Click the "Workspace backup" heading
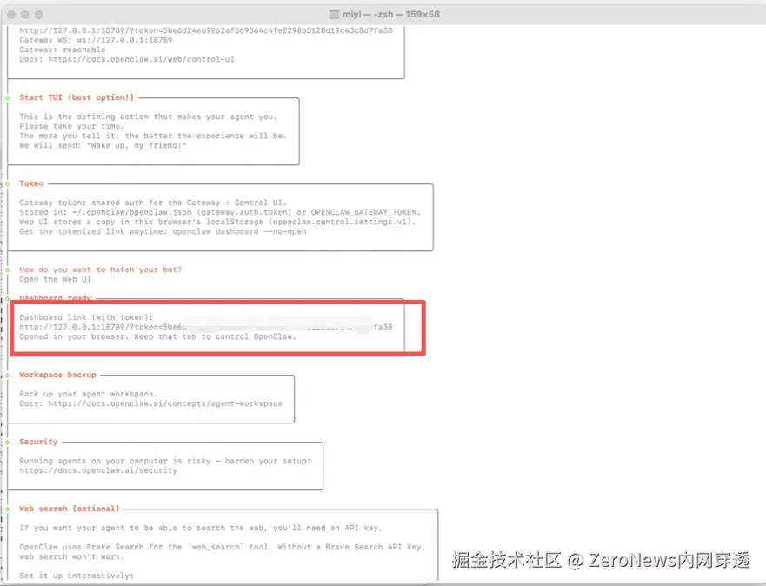The image size is (766, 586). pos(57,375)
